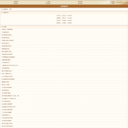Click the middle zodiac link in first grid row

(64, 16)
